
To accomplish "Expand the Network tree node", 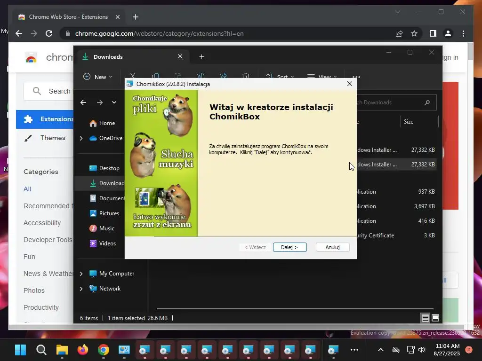I will pos(81,289).
